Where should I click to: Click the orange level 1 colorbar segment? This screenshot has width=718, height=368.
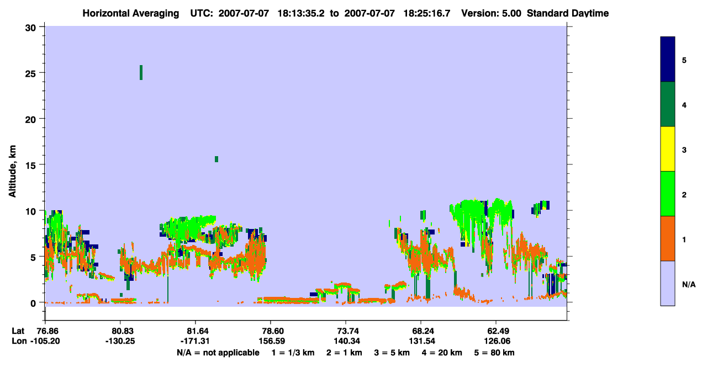668,238
